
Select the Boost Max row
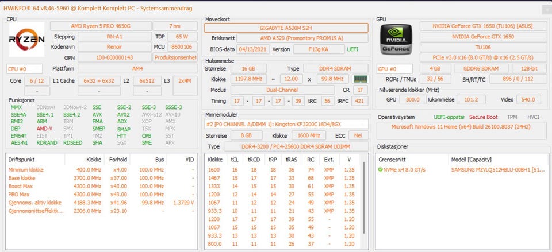coord(101,187)
